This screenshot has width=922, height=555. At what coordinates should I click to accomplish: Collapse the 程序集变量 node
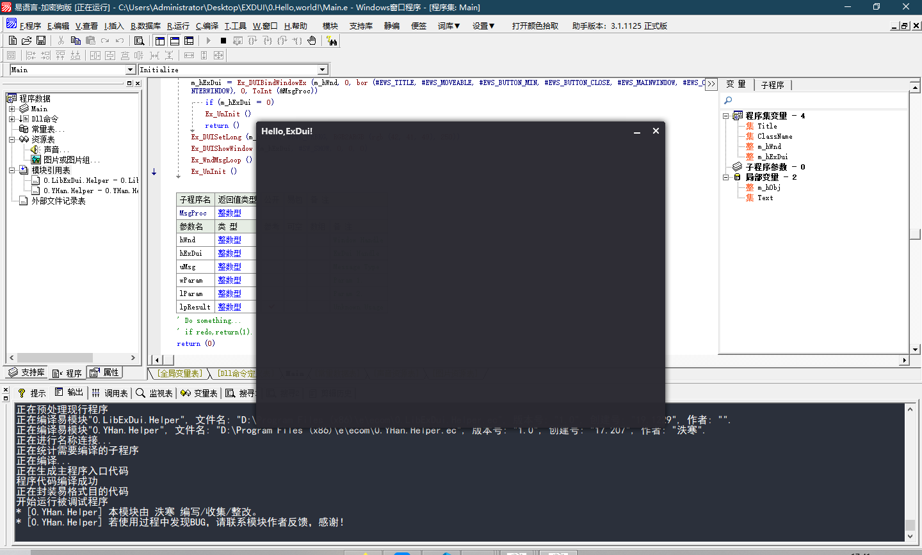click(726, 116)
